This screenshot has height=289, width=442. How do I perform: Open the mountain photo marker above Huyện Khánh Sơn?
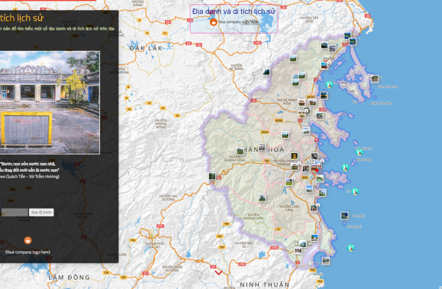click(262, 198)
